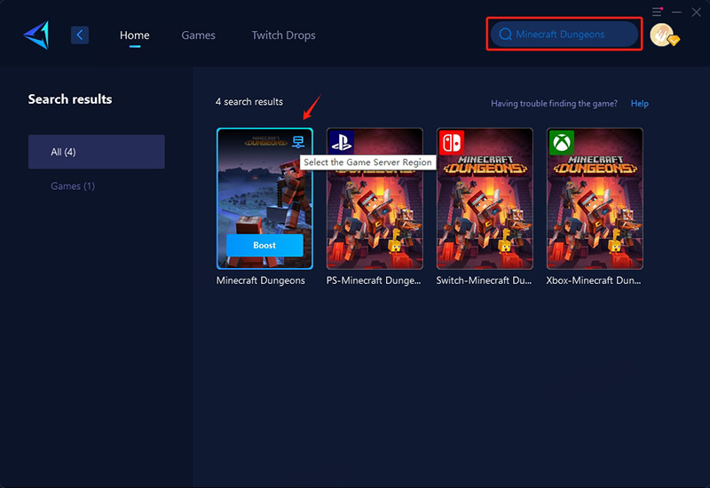Click the Minecraft Dungeons search field
Image resolution: width=710 pixels, height=488 pixels.
click(x=564, y=34)
